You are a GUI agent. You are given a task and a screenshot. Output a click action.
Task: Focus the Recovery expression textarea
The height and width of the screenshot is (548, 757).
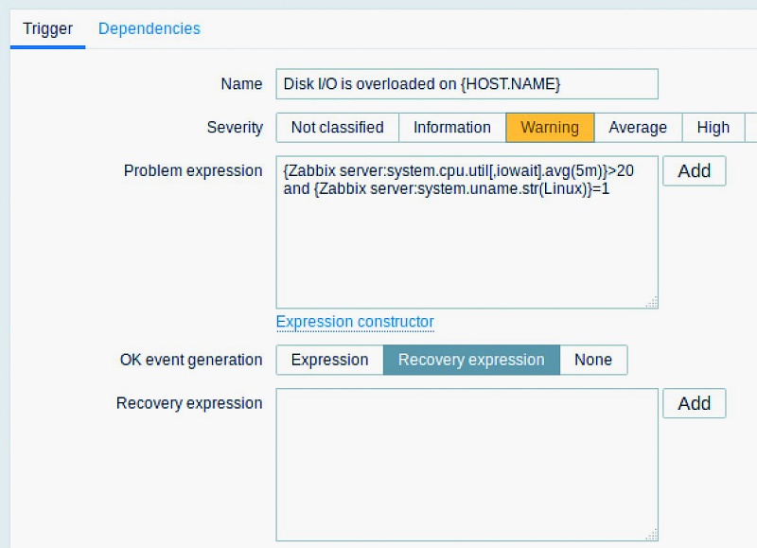(x=467, y=465)
